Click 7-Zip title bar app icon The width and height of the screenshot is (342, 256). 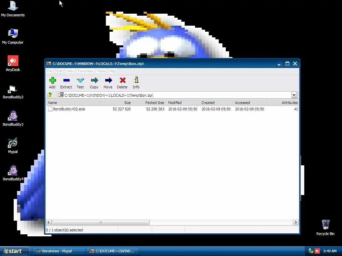tap(49, 64)
